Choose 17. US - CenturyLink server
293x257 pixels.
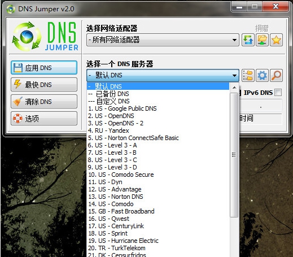click(x=158, y=226)
